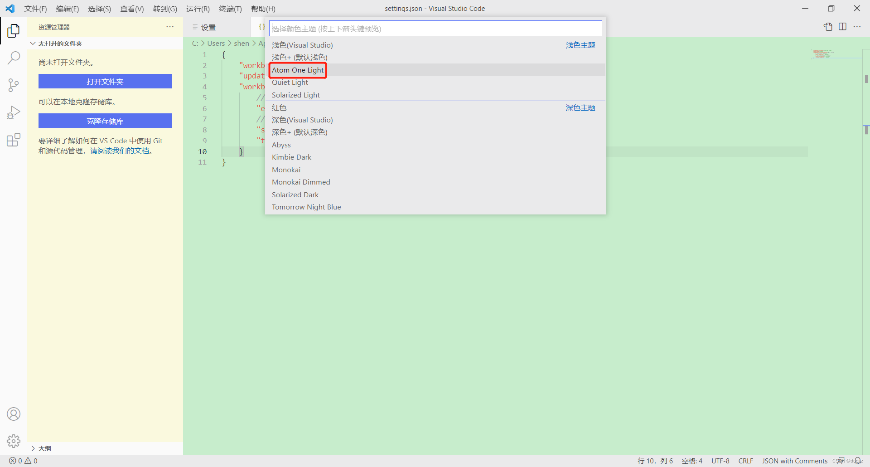Select the Quiet Light theme

(x=435, y=82)
